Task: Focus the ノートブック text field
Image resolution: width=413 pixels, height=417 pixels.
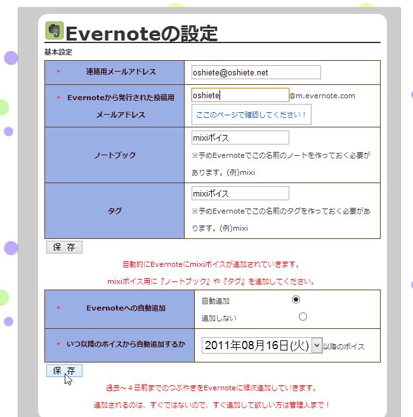Action: [x=240, y=138]
